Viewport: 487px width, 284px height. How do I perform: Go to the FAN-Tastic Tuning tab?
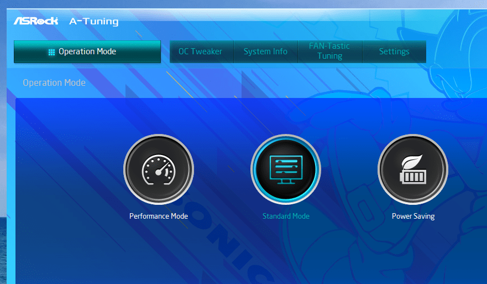click(x=330, y=51)
